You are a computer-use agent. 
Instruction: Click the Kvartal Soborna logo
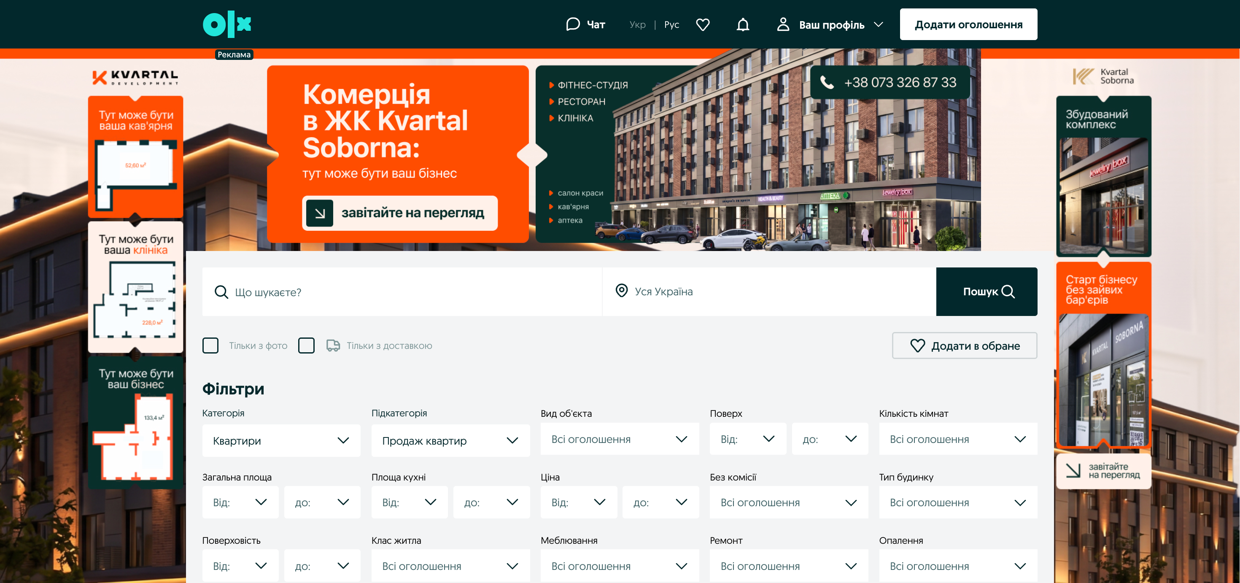coord(1103,76)
